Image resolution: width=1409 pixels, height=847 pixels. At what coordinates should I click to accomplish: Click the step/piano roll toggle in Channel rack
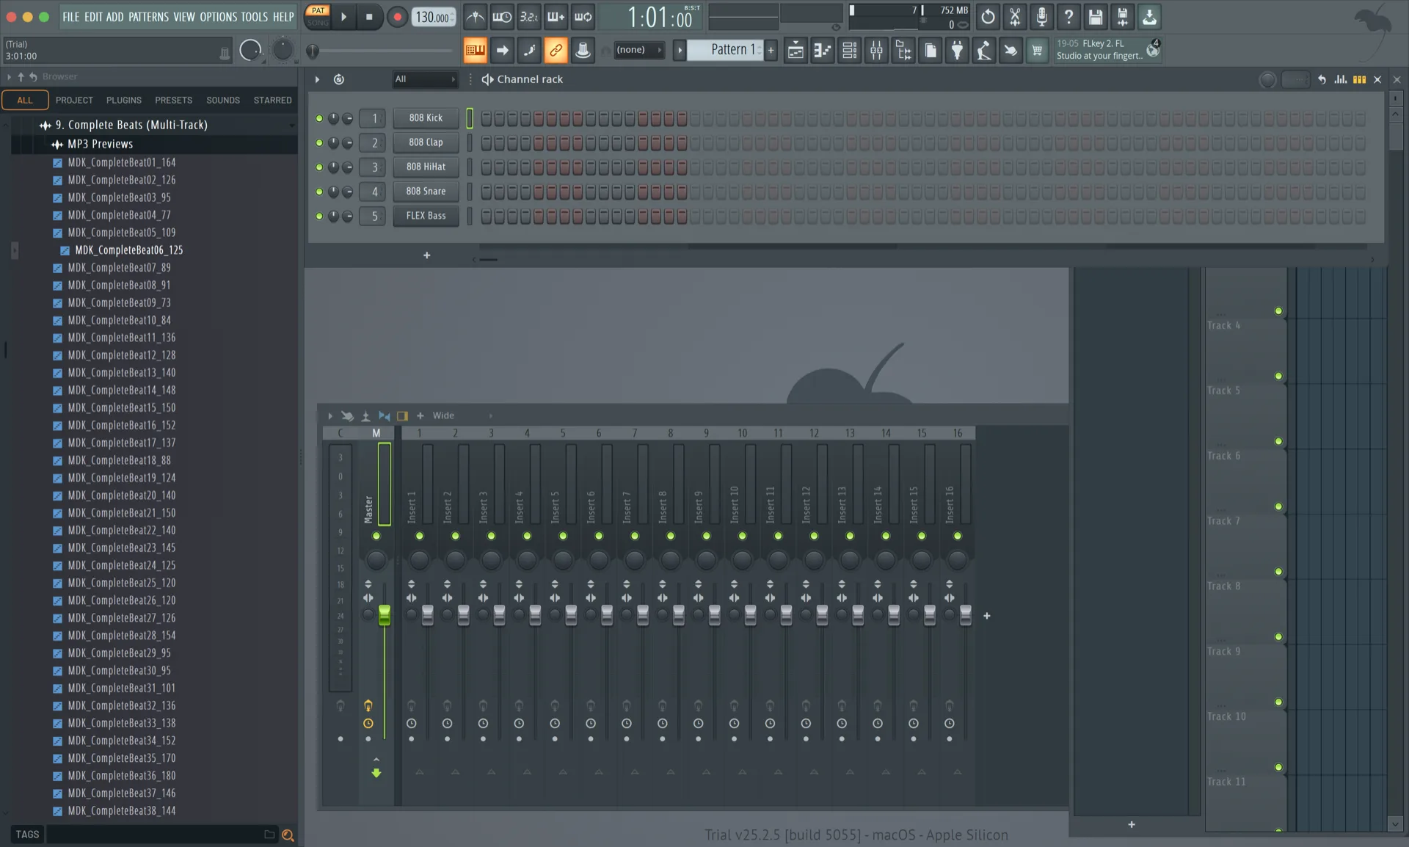tap(1359, 79)
